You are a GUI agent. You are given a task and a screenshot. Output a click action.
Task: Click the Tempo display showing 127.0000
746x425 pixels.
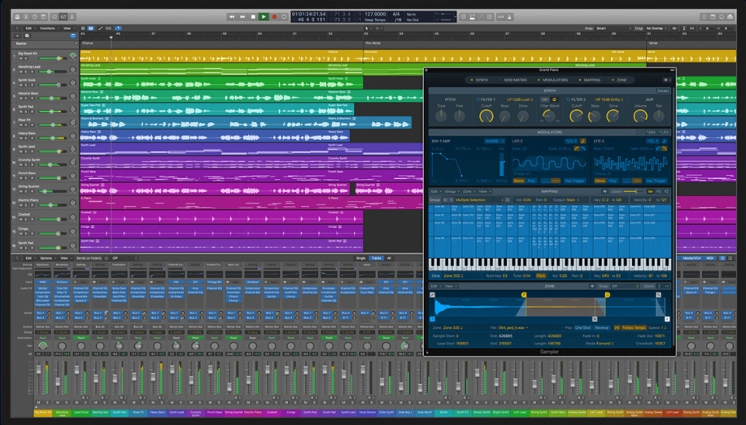(375, 15)
